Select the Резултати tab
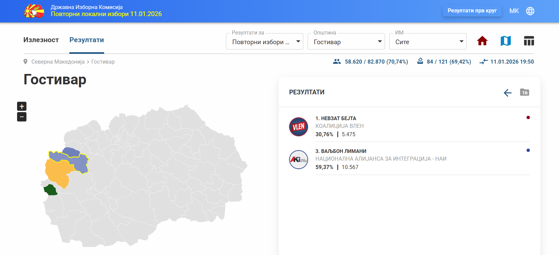Screen dimensions: 559x255 (87, 40)
